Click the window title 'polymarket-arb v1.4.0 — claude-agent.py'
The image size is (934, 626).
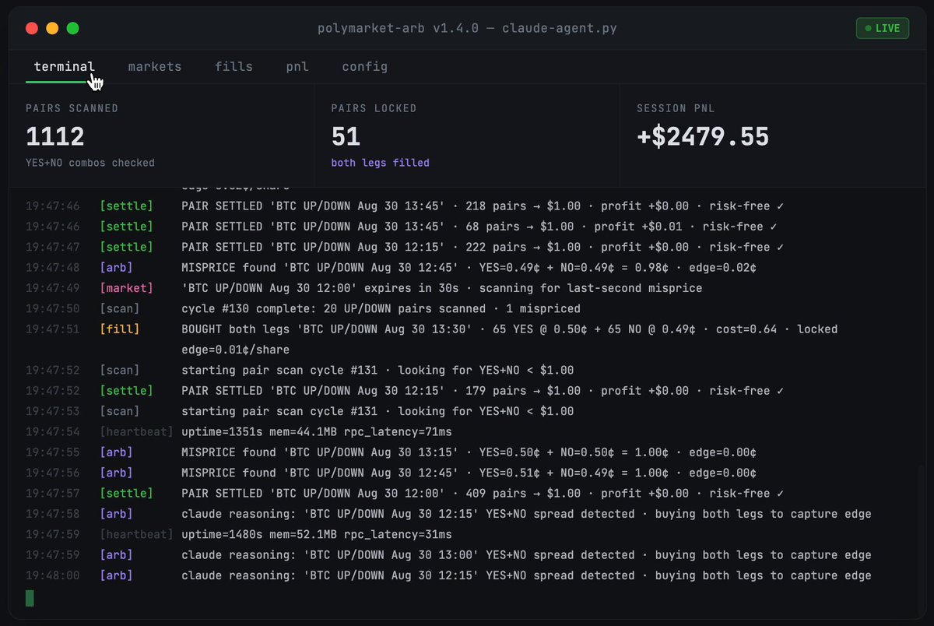tap(467, 29)
